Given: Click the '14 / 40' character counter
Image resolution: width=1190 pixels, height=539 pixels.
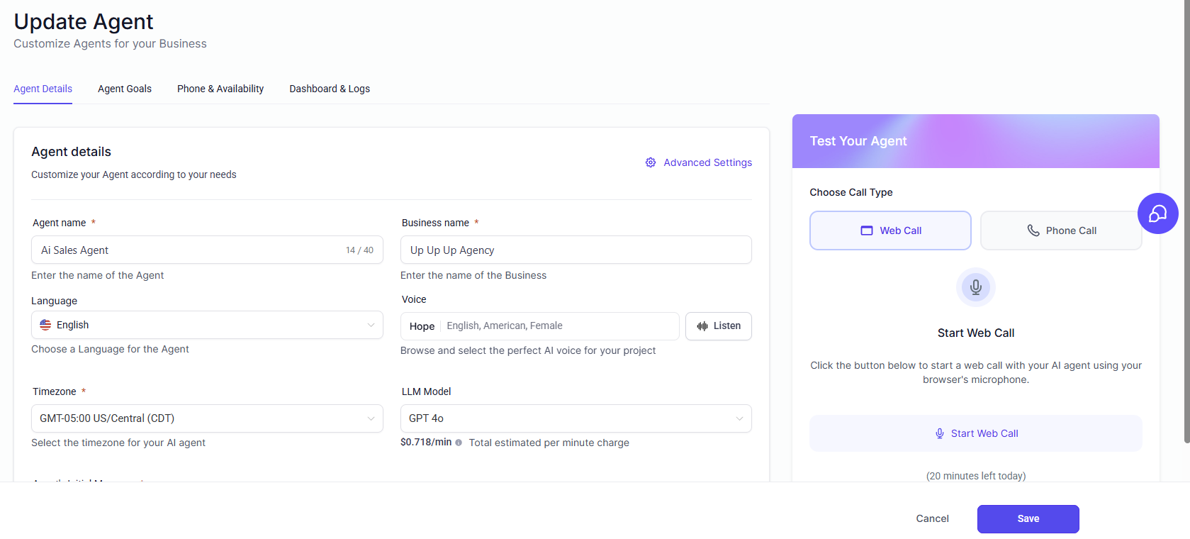Looking at the screenshot, I should point(359,250).
